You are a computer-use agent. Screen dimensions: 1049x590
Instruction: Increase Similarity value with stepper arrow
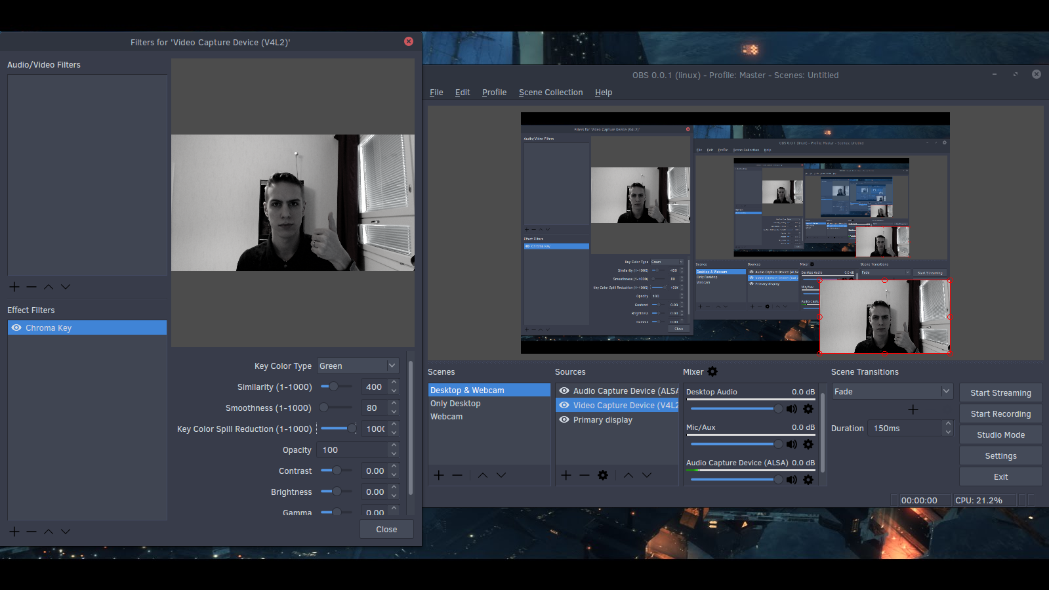(x=394, y=383)
